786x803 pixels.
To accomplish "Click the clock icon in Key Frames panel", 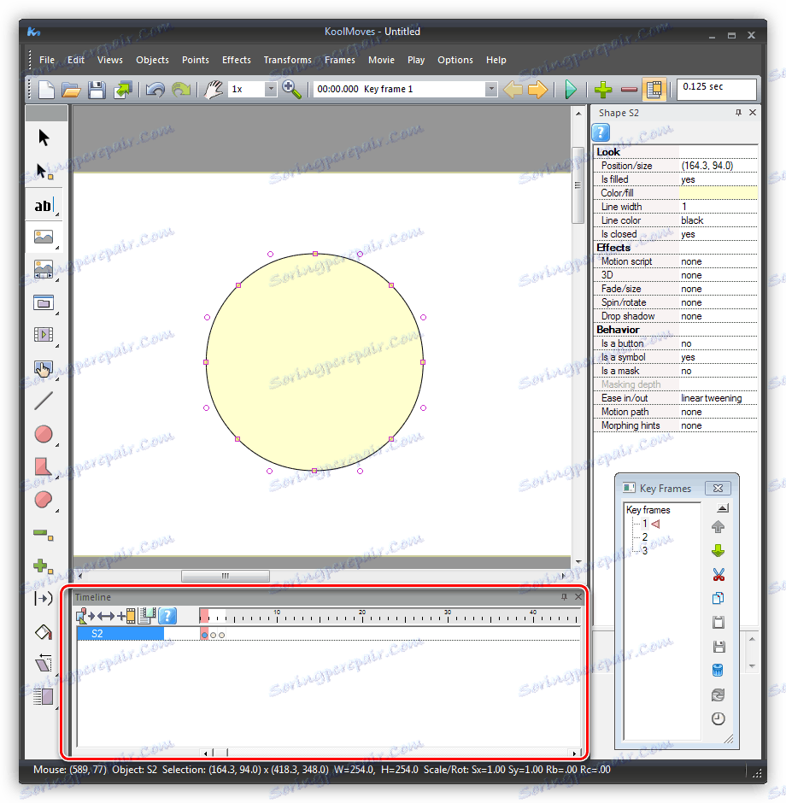I will click(719, 718).
